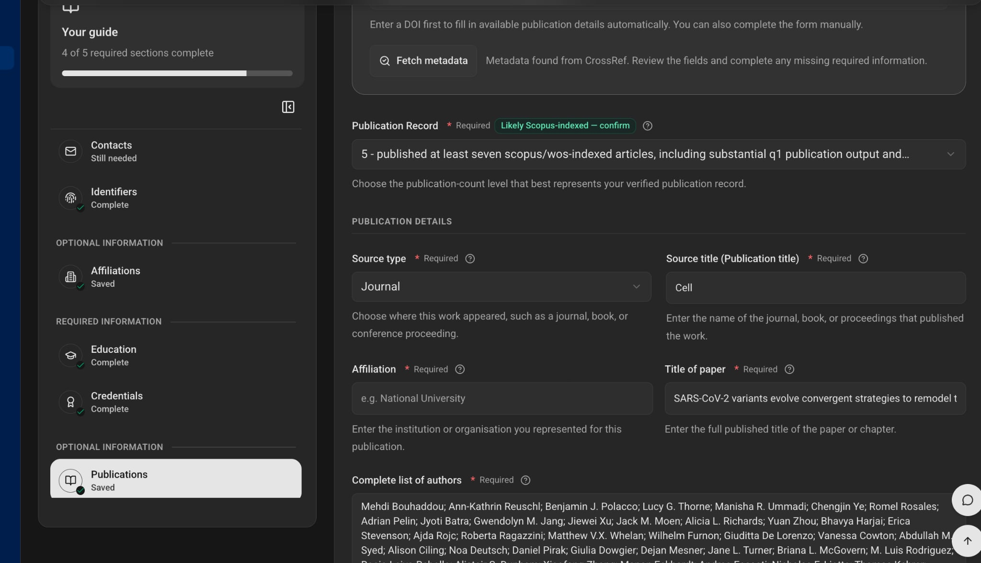
Task: Open the chat bubble widget
Action: pyautogui.click(x=967, y=500)
